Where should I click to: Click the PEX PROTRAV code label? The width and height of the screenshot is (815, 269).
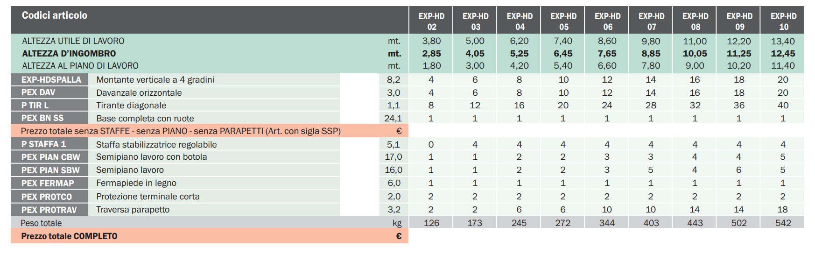[x=49, y=210]
